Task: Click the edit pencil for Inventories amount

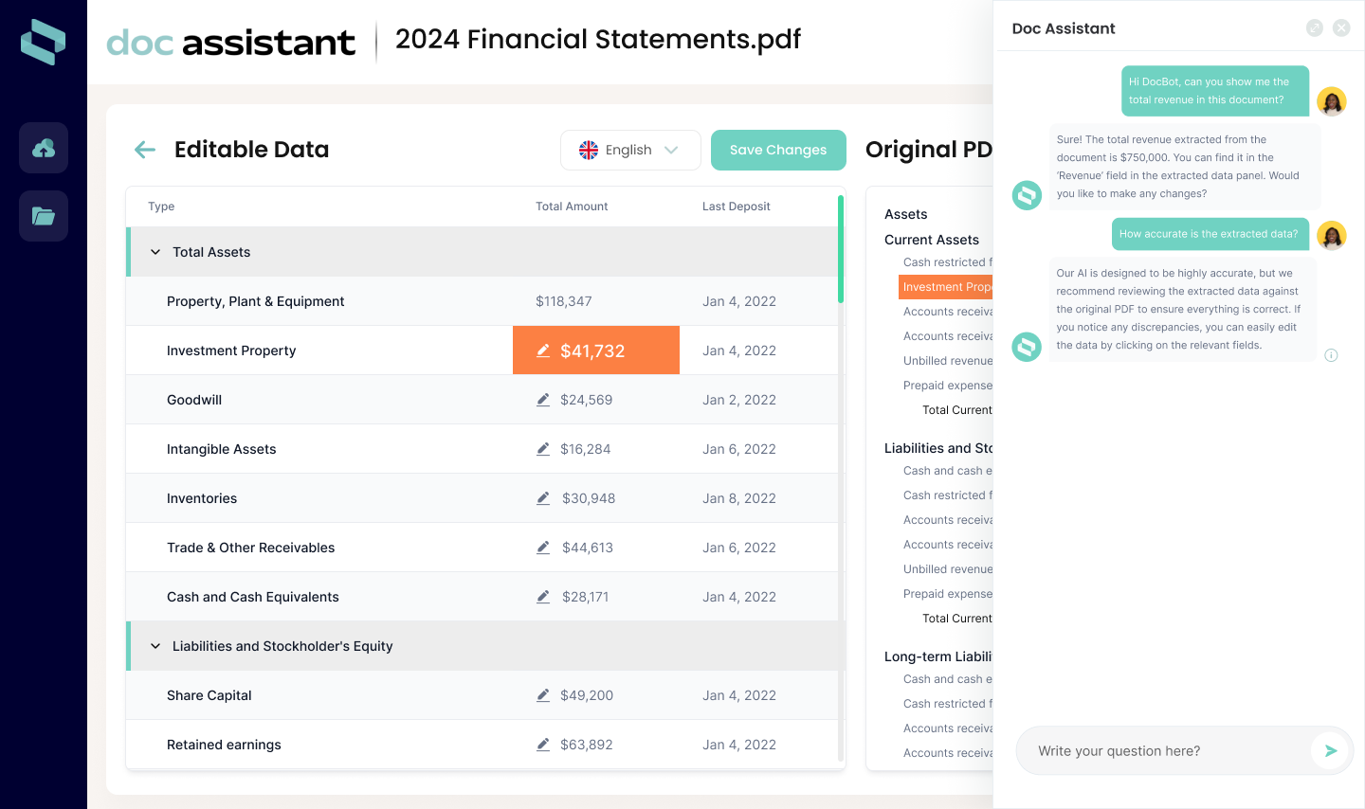Action: click(x=543, y=498)
